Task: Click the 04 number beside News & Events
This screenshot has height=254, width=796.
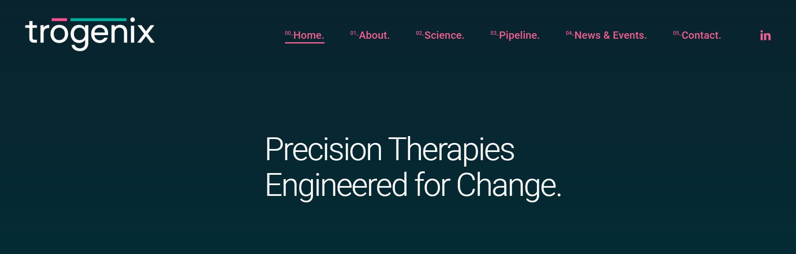Action: point(569,33)
